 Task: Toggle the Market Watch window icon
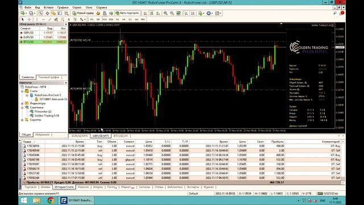41,13
